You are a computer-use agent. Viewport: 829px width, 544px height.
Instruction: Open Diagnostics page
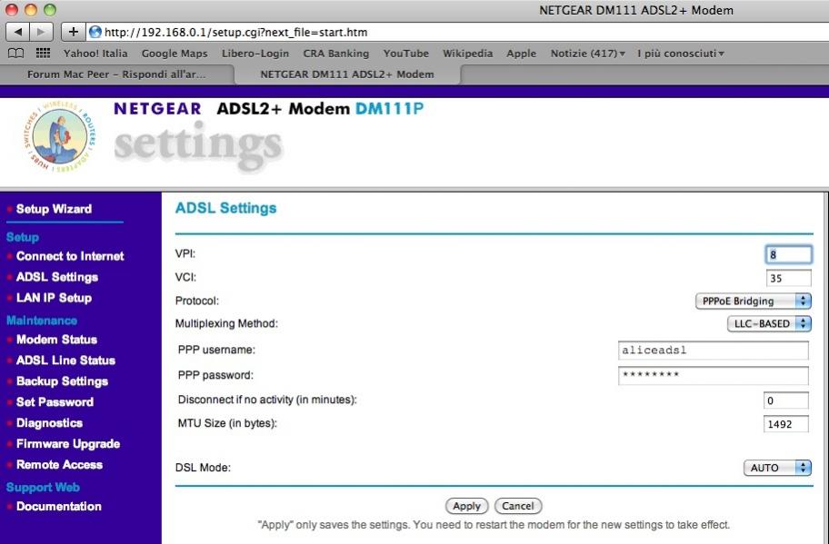click(x=49, y=423)
